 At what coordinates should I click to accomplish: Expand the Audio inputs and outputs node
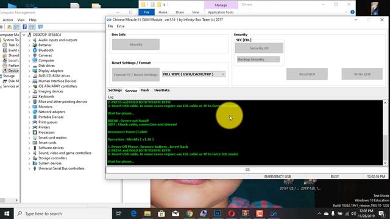click(29, 40)
